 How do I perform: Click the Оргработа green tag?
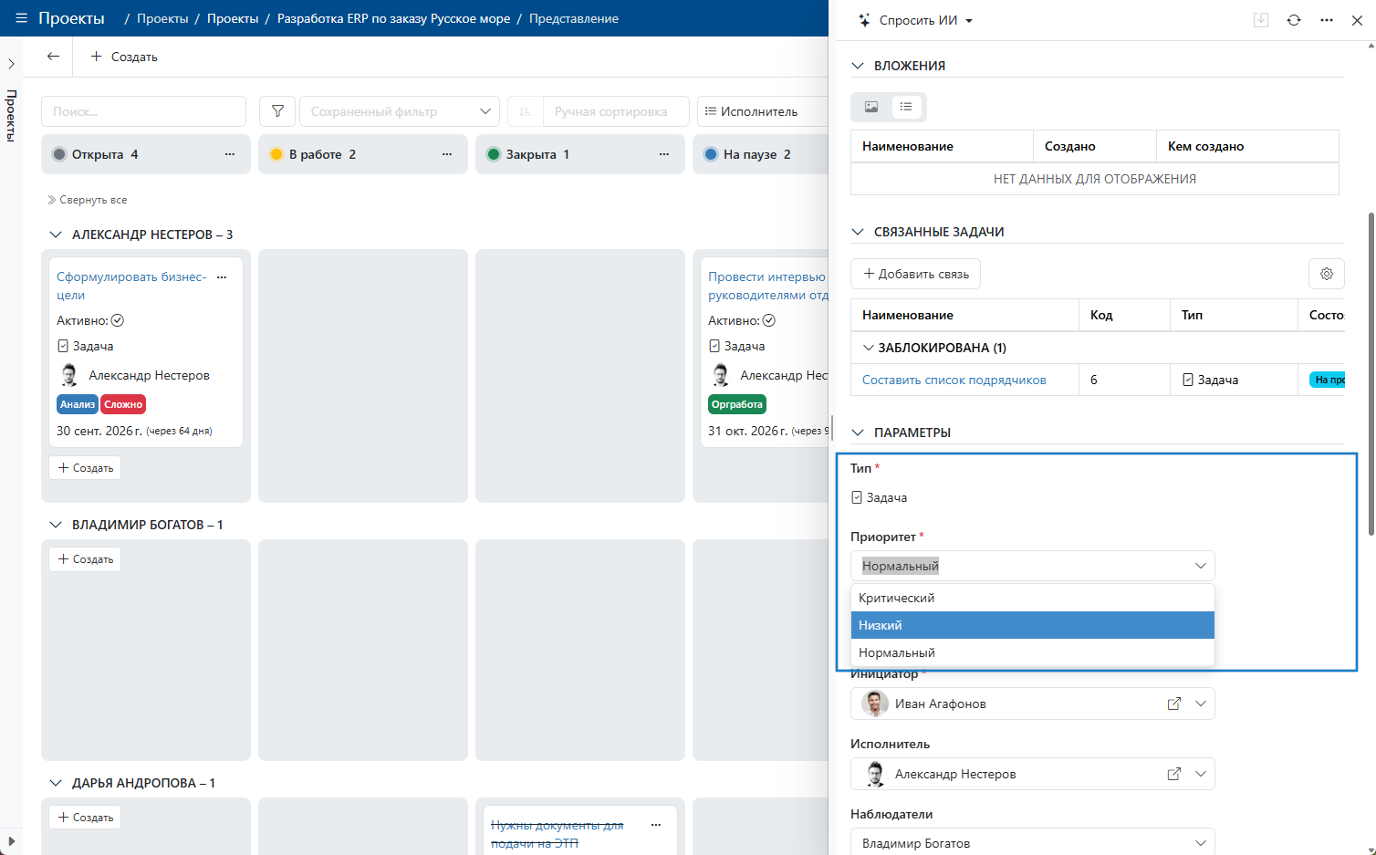[737, 404]
